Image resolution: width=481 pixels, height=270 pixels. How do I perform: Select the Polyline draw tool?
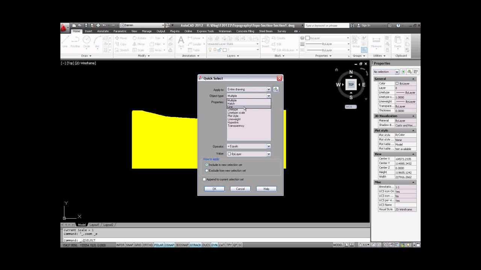pyautogui.click(x=75, y=42)
